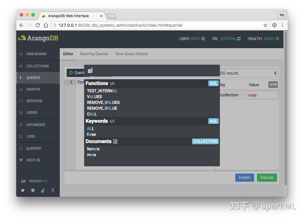Click the Explain button

(x=245, y=177)
